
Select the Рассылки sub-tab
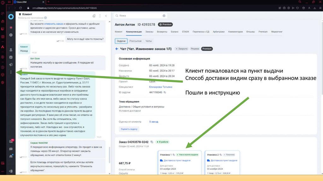click(x=135, y=41)
